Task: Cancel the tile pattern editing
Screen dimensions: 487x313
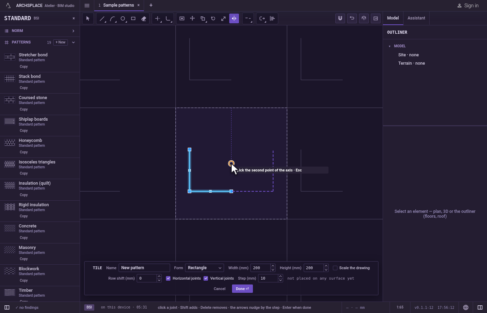Action: click(219, 289)
